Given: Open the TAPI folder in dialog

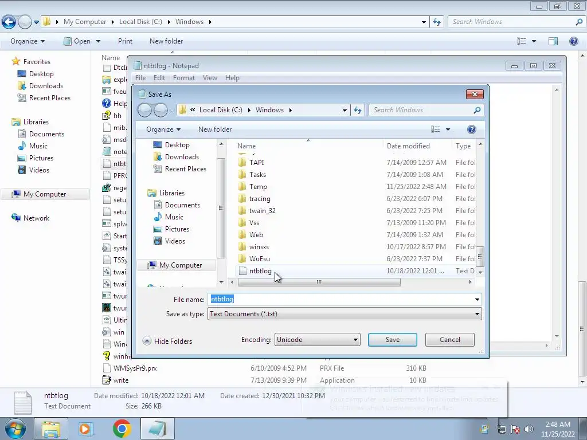Looking at the screenshot, I should [x=256, y=162].
